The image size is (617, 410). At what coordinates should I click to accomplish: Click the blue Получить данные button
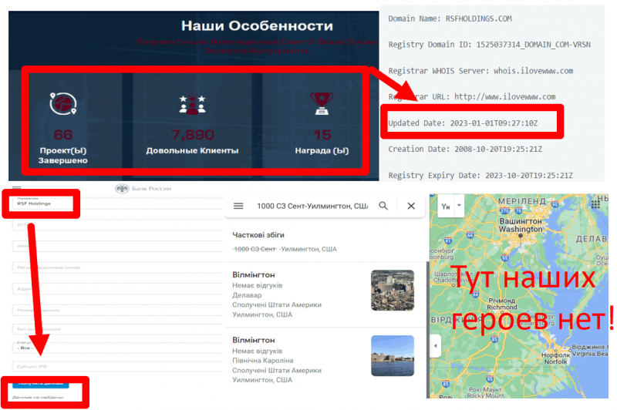(x=41, y=383)
